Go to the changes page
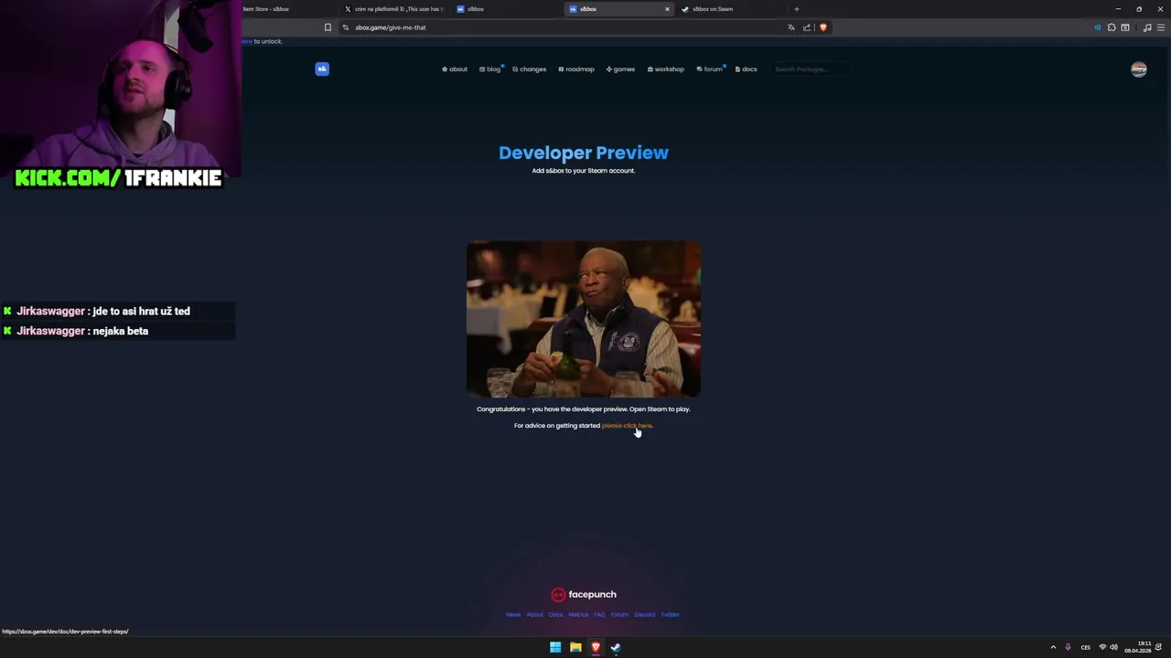The image size is (1171, 658). [529, 69]
